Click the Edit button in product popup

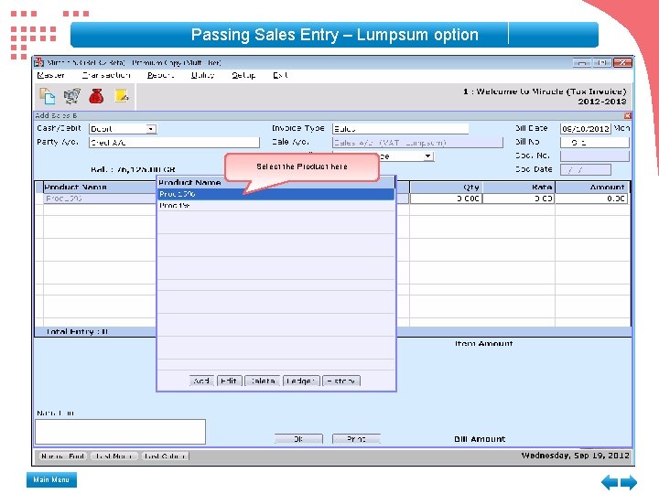coord(229,381)
